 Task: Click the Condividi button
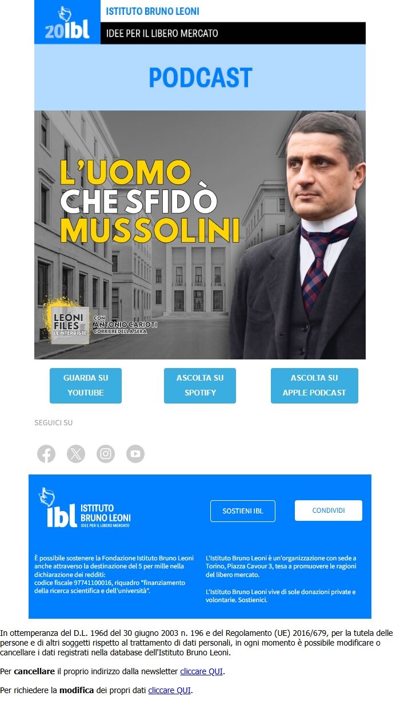point(329,511)
